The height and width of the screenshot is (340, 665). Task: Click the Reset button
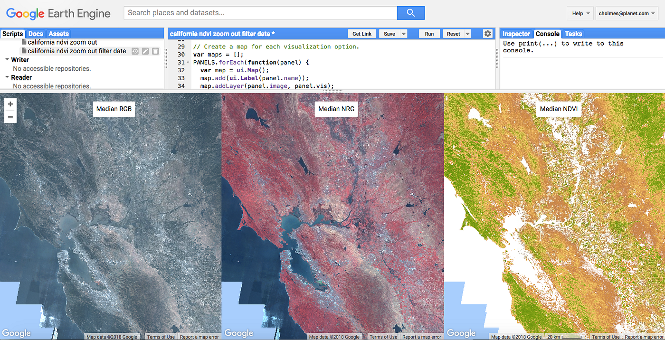tap(454, 34)
